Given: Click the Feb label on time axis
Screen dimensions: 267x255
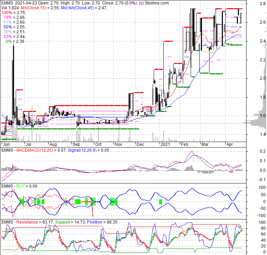Looking at the screenshot, I should [x=185, y=144].
